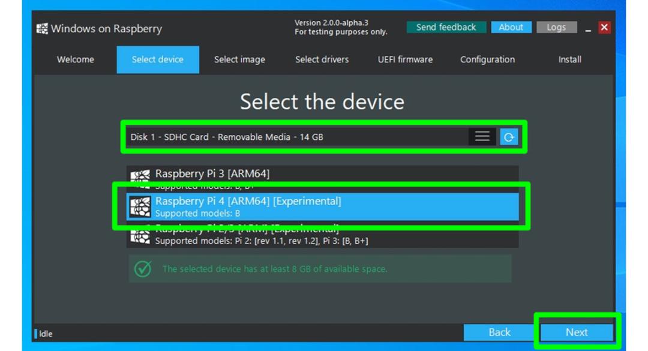
Task: Click the Raspberry Pi 4 entry logo icon
Action: (140, 206)
